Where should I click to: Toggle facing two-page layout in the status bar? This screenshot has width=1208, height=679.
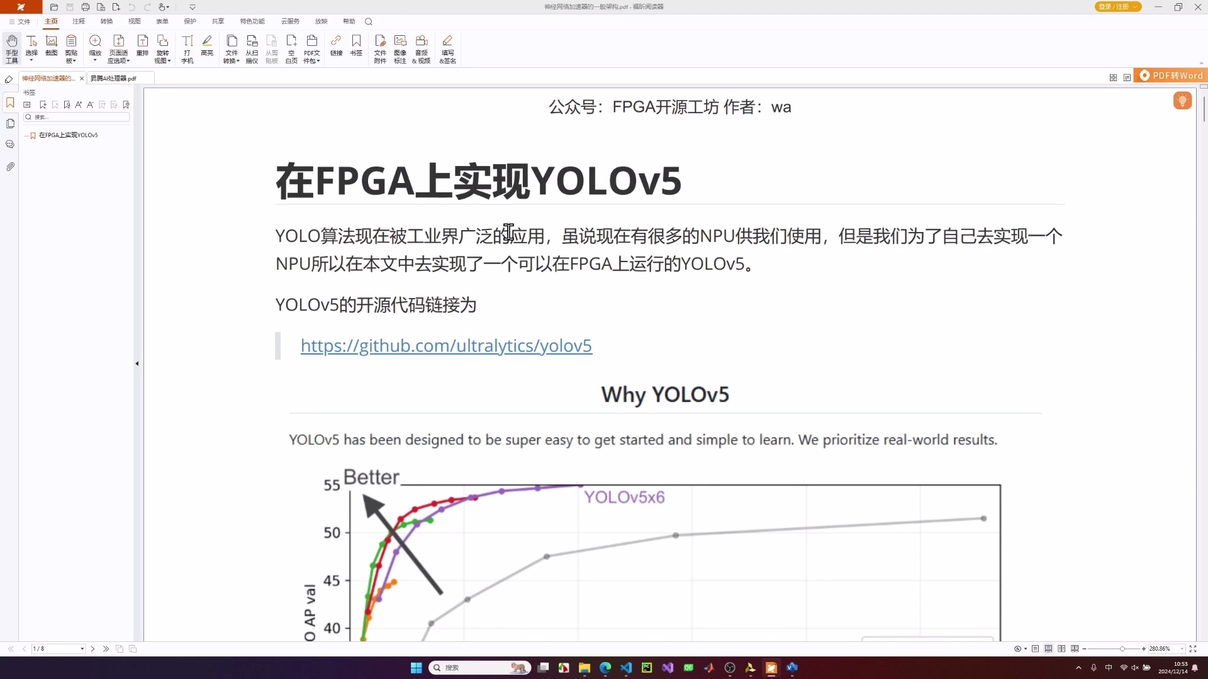tap(1062, 648)
